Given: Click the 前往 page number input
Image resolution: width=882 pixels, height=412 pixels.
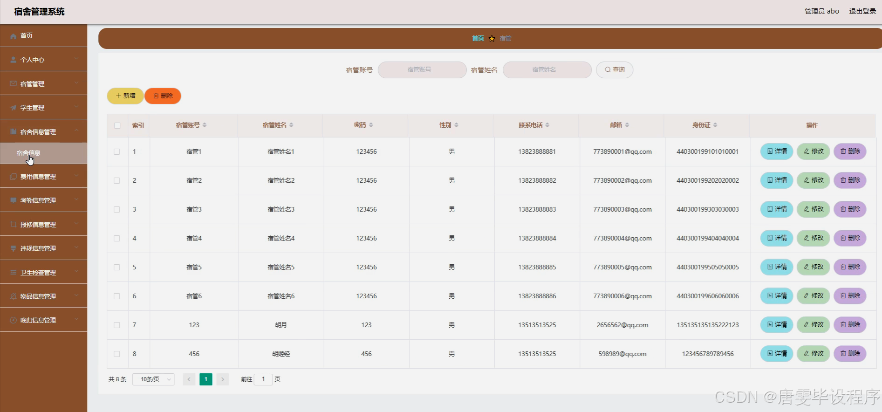Looking at the screenshot, I should pyautogui.click(x=263, y=379).
